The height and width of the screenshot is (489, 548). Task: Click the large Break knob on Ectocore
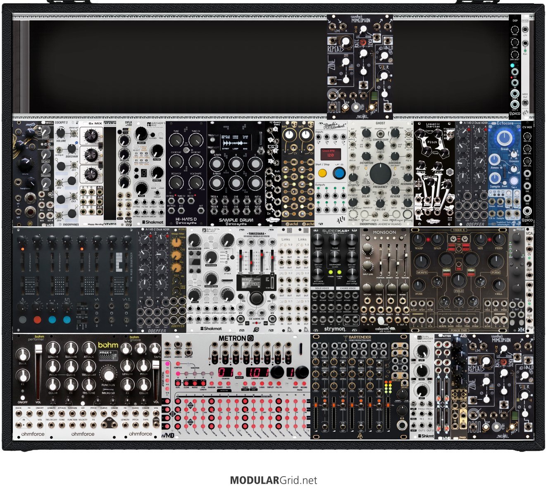click(505, 138)
